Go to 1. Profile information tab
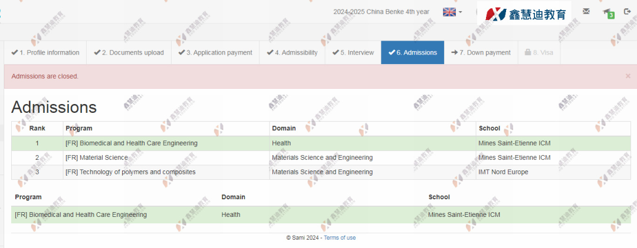637x248 pixels. 45,52
